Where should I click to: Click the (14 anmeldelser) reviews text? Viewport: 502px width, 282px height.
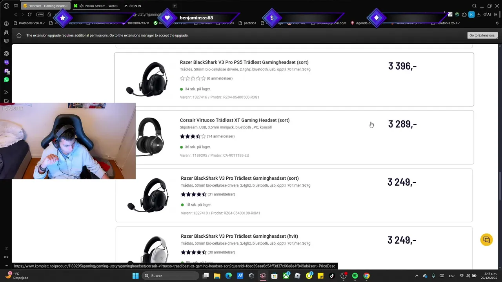click(220, 136)
